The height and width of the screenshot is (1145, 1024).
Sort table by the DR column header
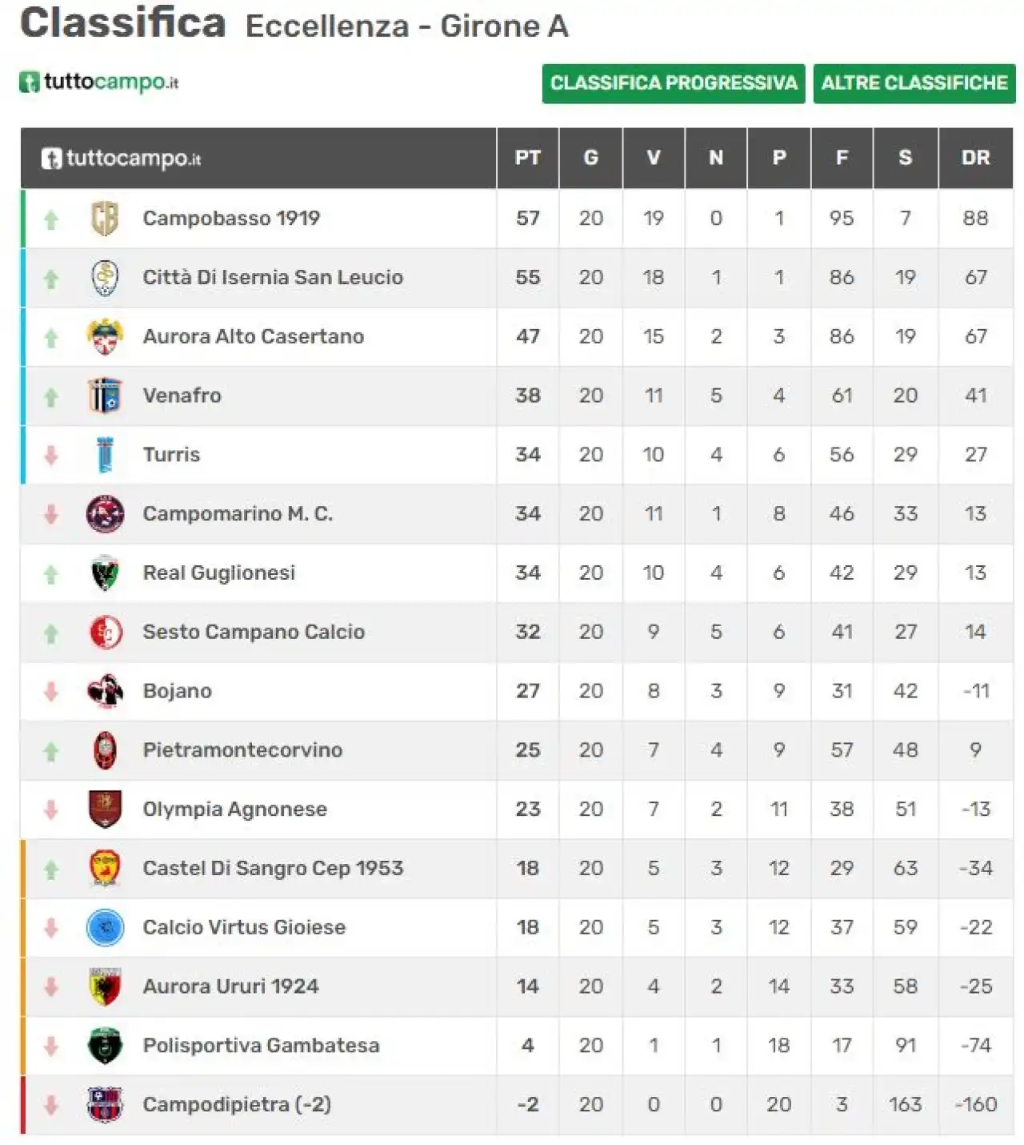coord(976,158)
